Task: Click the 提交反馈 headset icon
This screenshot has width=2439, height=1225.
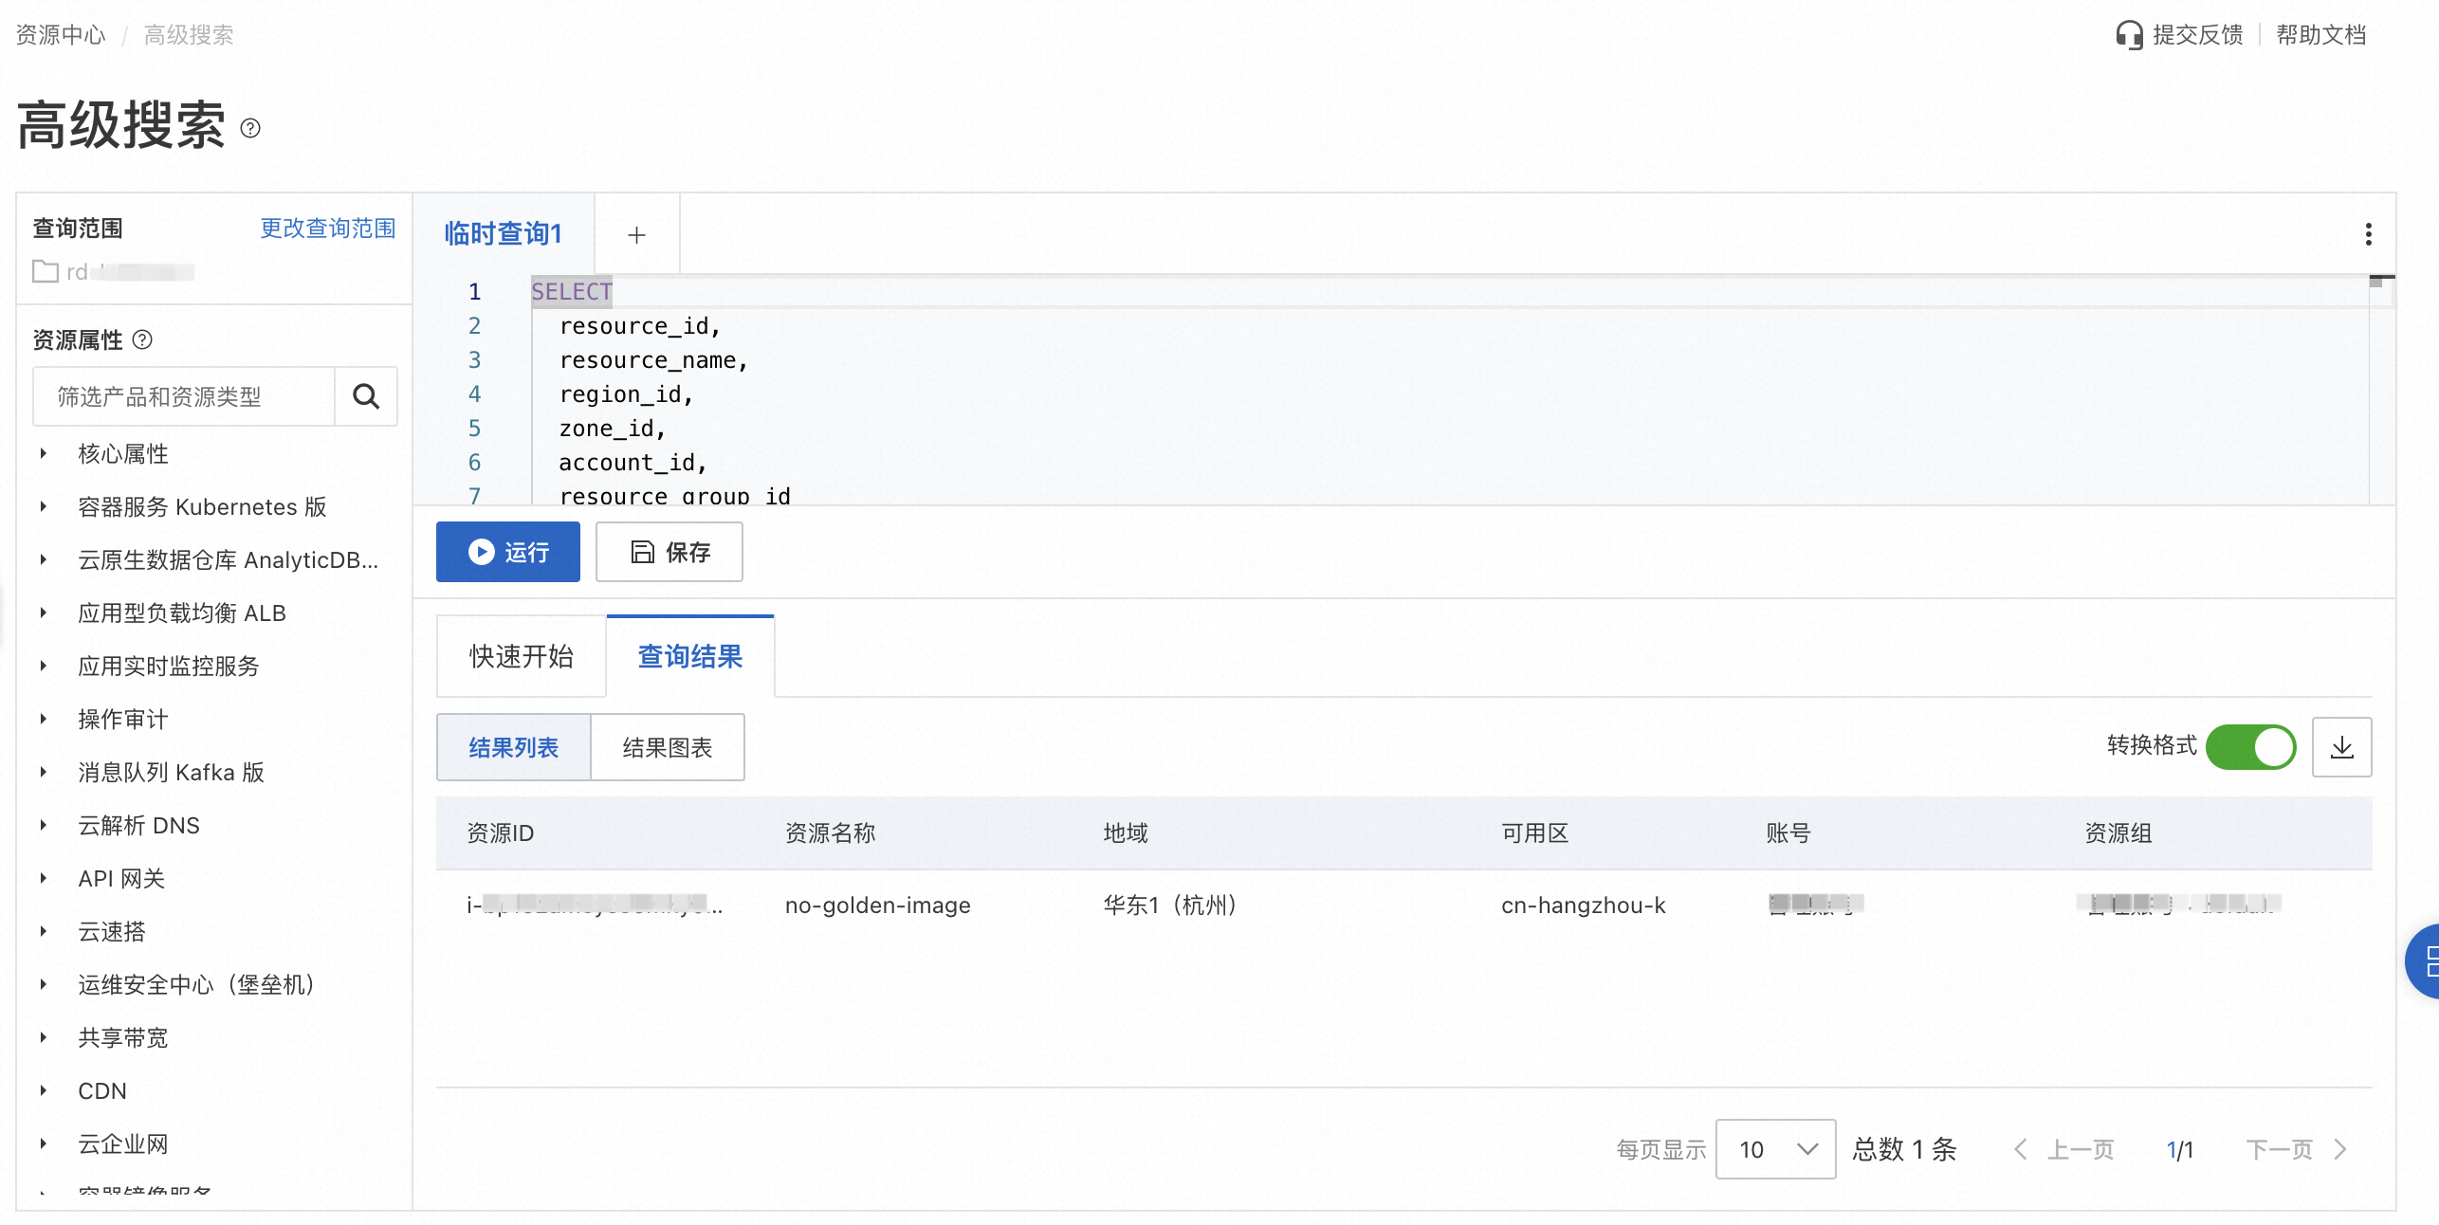Action: point(2129,35)
